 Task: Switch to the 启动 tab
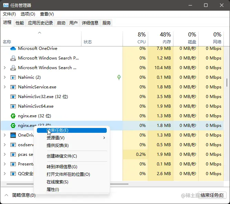coord(61,23)
